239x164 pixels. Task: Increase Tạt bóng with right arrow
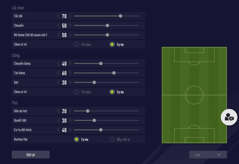(70, 73)
